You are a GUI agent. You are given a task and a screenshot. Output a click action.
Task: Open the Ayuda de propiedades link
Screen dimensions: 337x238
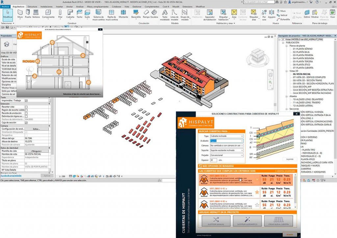[11, 176]
